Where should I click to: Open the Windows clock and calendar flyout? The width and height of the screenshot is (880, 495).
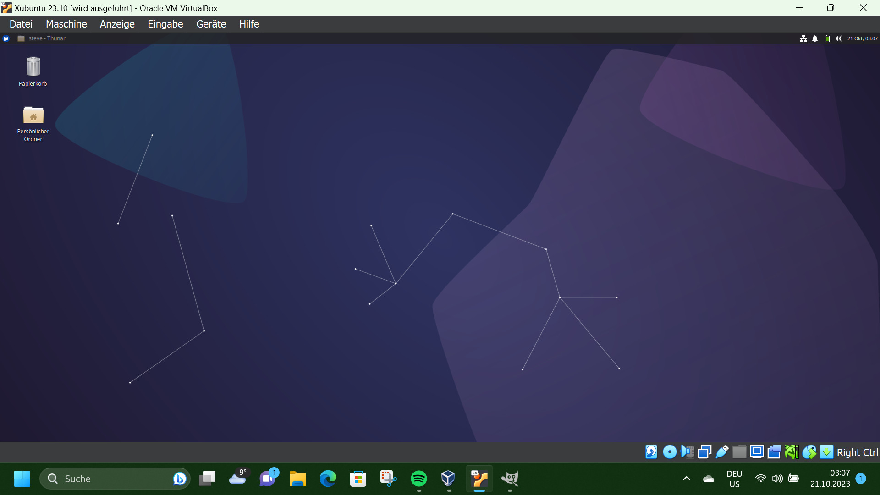tap(830, 478)
